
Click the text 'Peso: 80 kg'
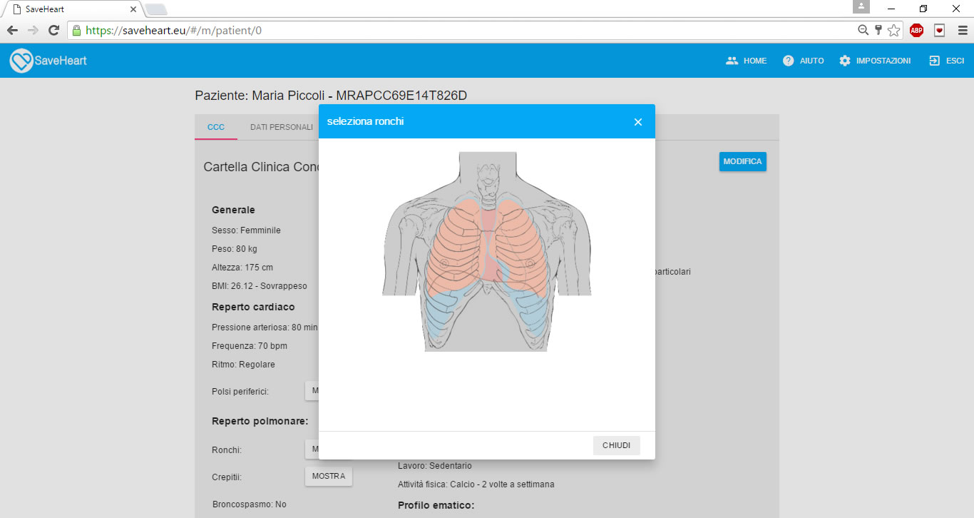coord(235,249)
